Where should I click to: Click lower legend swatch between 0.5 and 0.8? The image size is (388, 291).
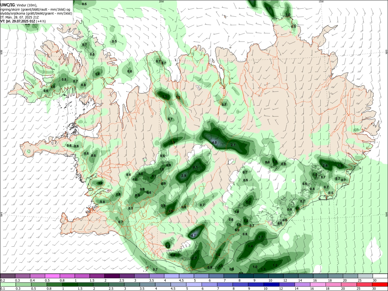[x=39, y=284]
